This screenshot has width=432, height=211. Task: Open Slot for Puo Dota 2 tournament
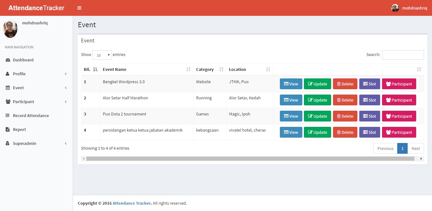[x=369, y=116]
